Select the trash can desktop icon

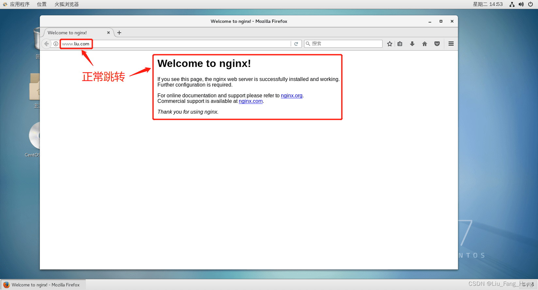[x=37, y=39]
